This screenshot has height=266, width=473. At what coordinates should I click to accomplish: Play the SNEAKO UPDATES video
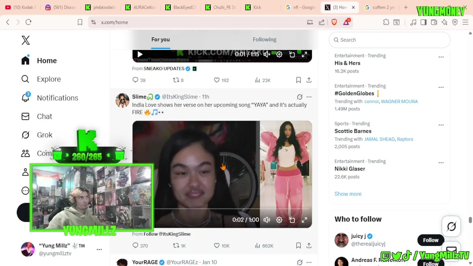140,55
